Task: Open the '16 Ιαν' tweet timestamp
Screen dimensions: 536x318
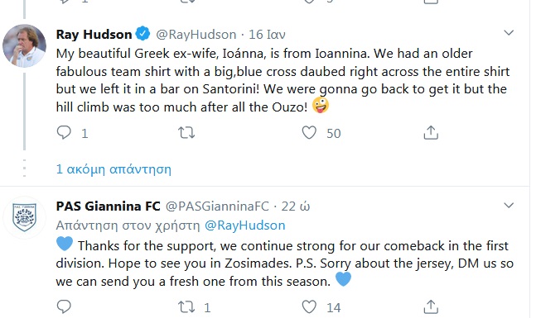Action: pyautogui.click(x=267, y=35)
